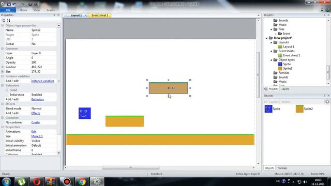Image resolution: width=331 pixels, height=186 pixels.
Task: Select Sprite thumbnail in Objects panel
Action: [x=268, y=109]
